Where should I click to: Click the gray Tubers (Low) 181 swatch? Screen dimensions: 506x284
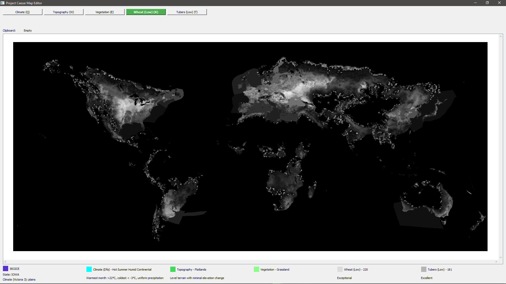pyautogui.click(x=424, y=269)
